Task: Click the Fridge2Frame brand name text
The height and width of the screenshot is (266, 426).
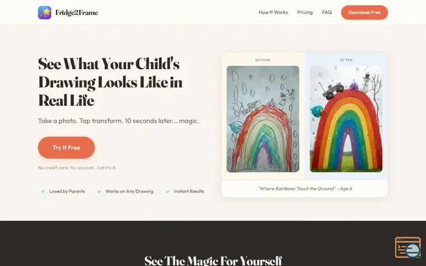Action: tap(77, 12)
